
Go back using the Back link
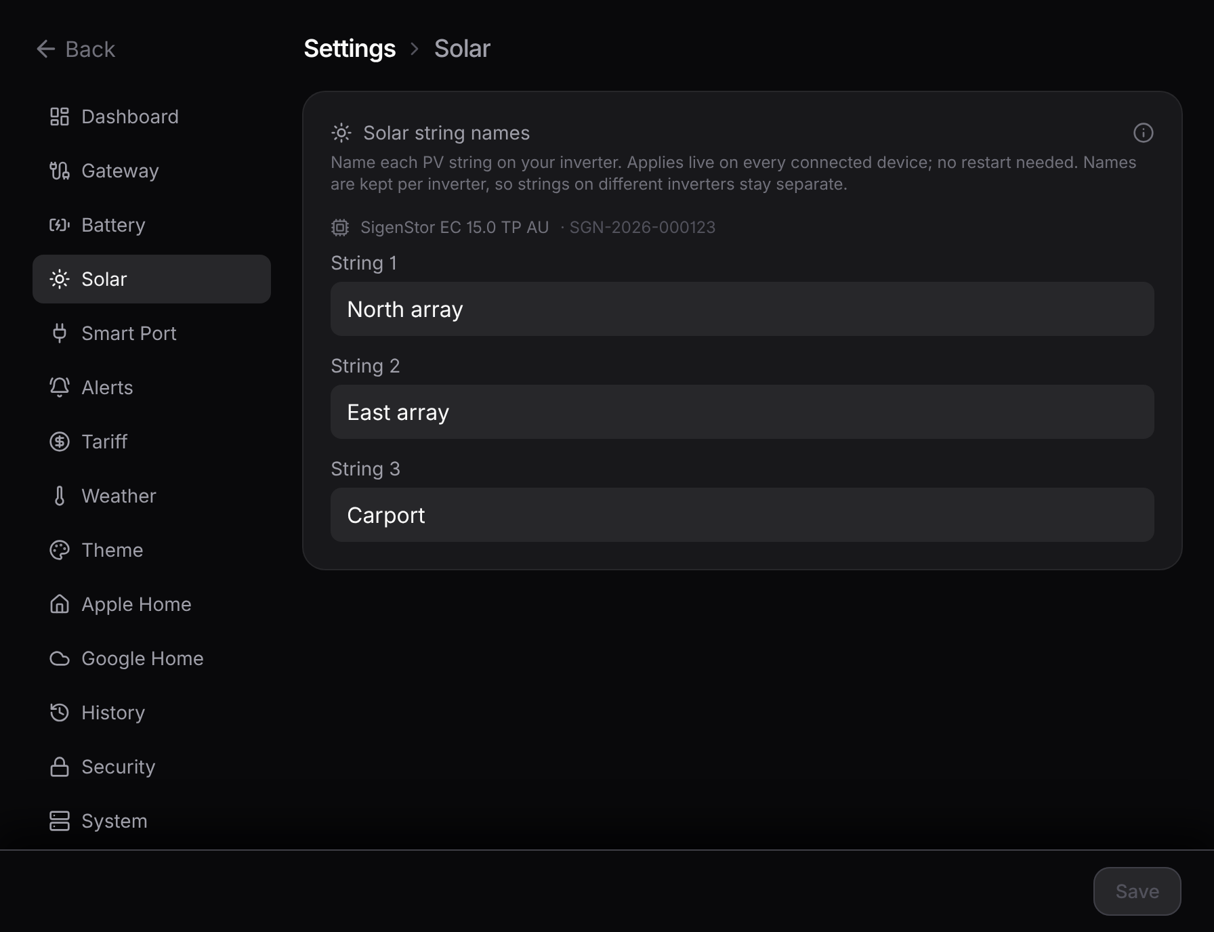pyautogui.click(x=76, y=49)
